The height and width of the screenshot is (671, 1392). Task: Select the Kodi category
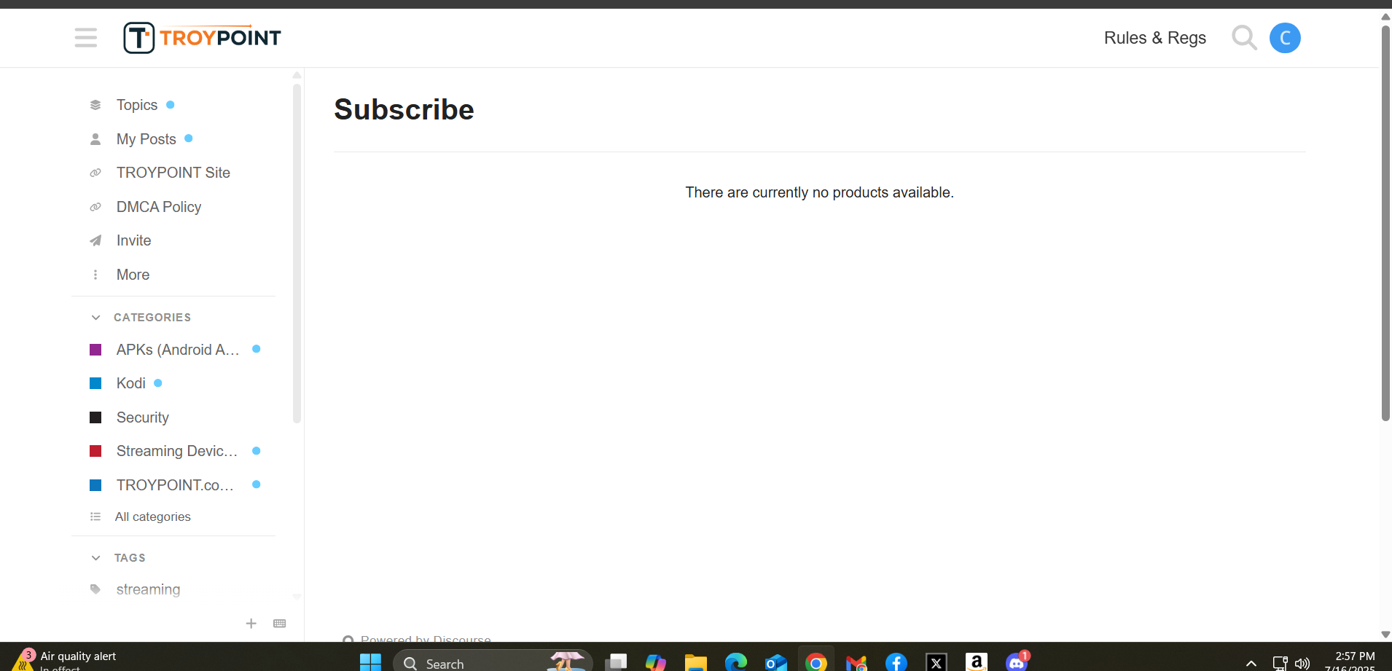click(x=131, y=383)
